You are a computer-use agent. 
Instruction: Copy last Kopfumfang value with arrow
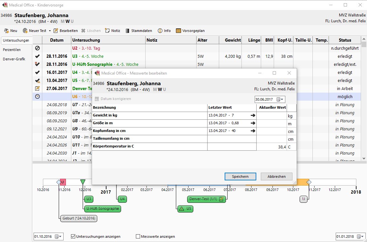pos(253,131)
